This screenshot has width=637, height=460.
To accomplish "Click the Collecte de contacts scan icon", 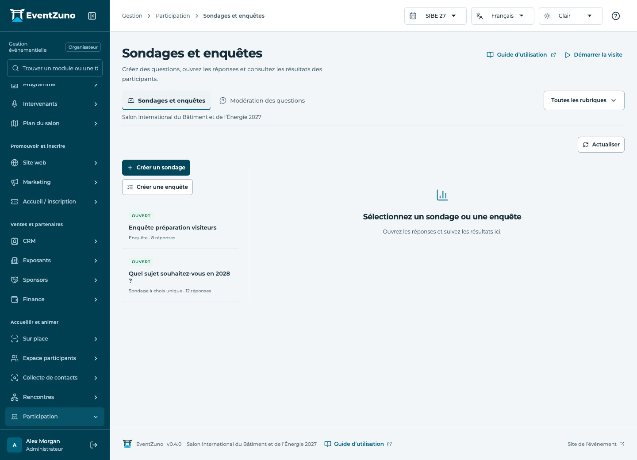I will click(x=15, y=378).
